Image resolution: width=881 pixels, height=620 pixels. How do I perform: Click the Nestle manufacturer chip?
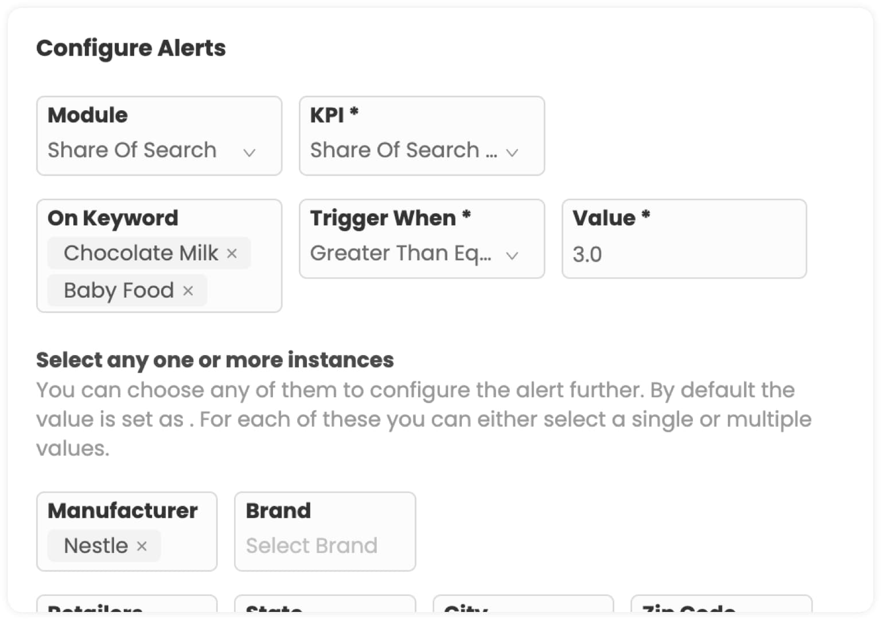(96, 545)
